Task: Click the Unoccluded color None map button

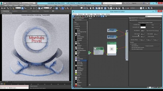Action: [x=153, y=27]
